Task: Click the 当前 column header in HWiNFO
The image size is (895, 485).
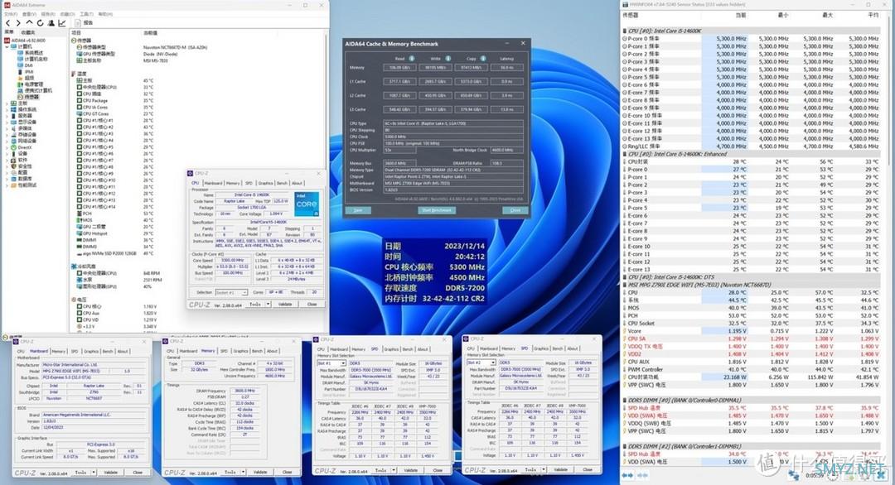Action: point(740,15)
